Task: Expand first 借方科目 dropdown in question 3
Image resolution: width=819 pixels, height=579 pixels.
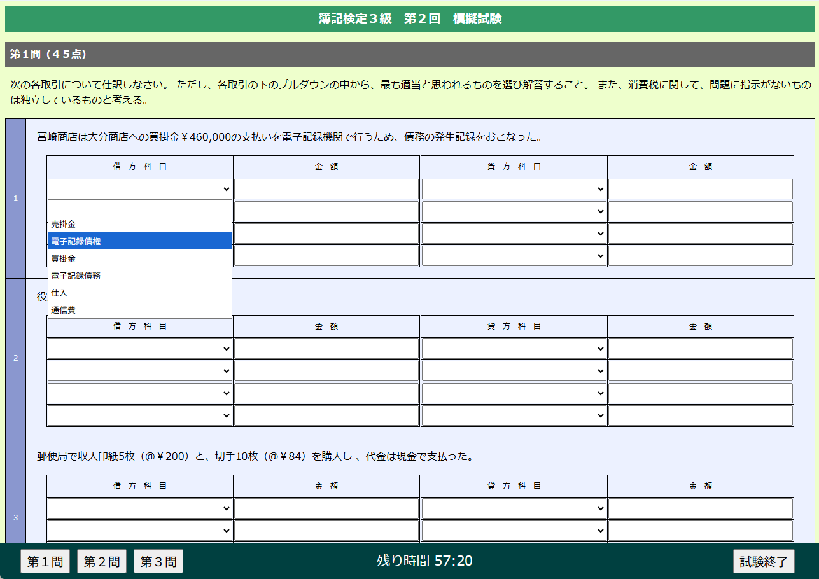Action: (x=139, y=508)
